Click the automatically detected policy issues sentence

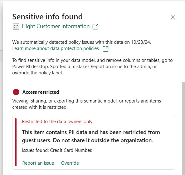(82, 42)
